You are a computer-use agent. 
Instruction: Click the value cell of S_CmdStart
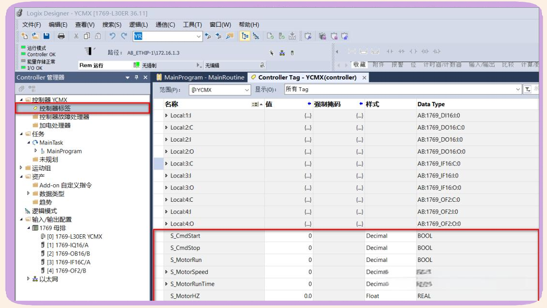289,236
